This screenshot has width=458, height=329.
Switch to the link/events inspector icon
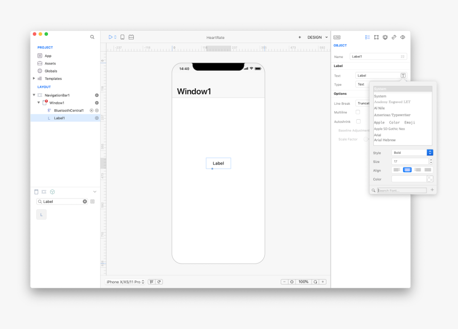point(394,37)
